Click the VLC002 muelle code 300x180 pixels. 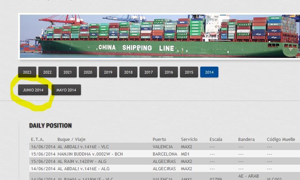(x=274, y=179)
